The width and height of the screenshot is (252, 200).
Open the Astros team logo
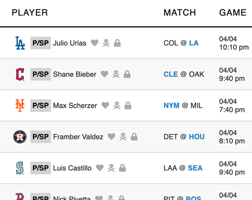(x=20, y=137)
